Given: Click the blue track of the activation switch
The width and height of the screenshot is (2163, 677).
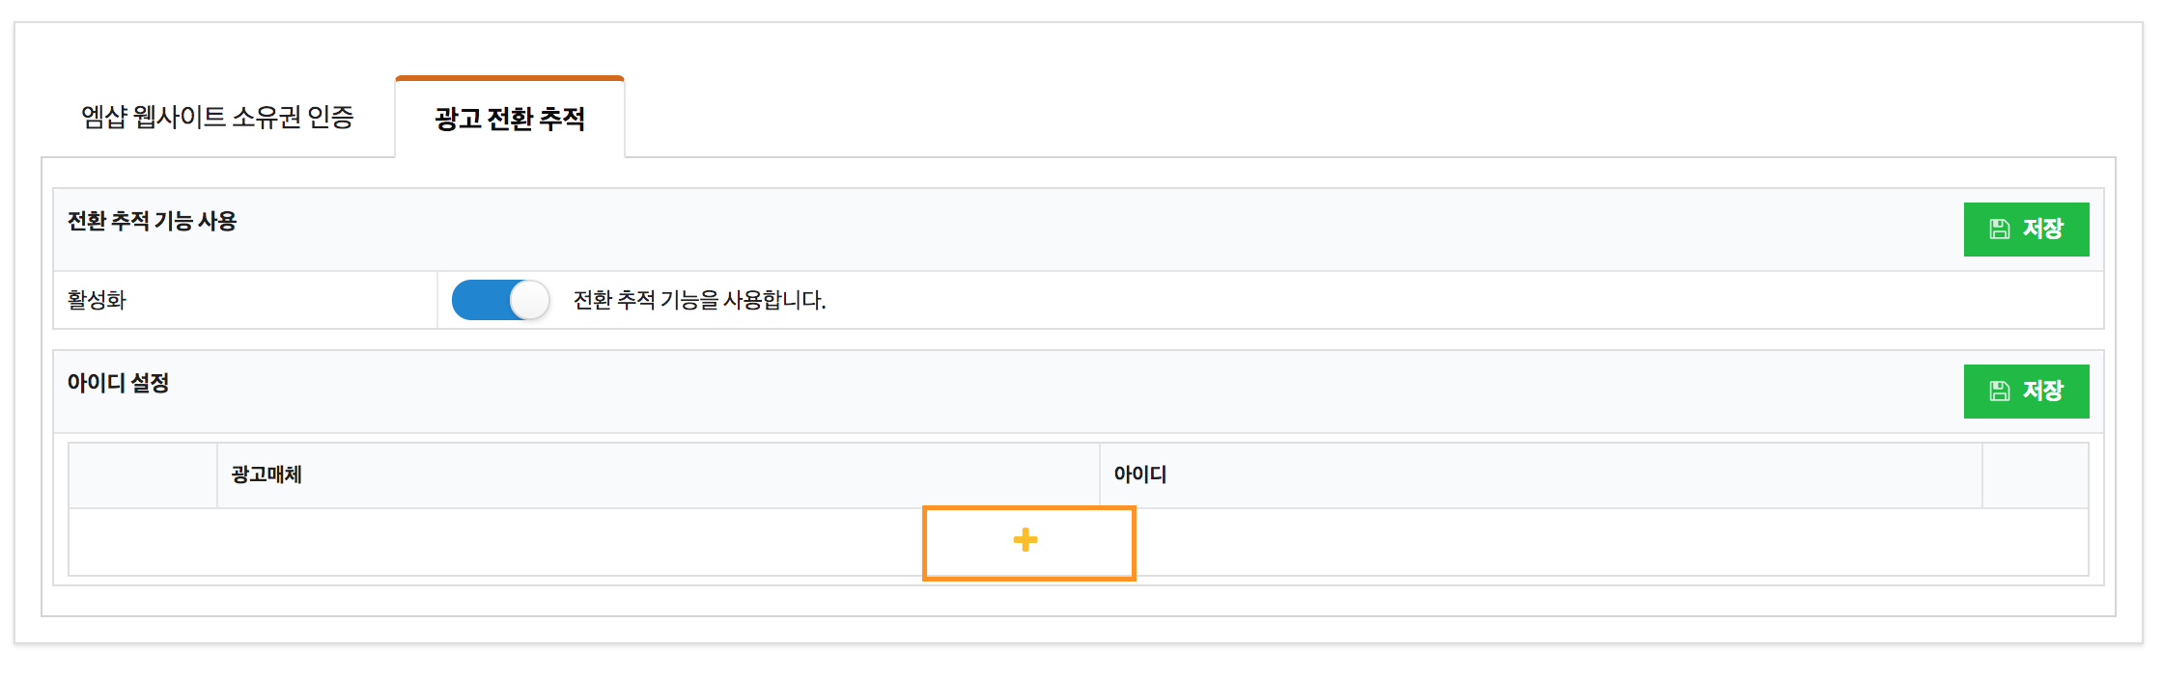Looking at the screenshot, I should (x=478, y=300).
